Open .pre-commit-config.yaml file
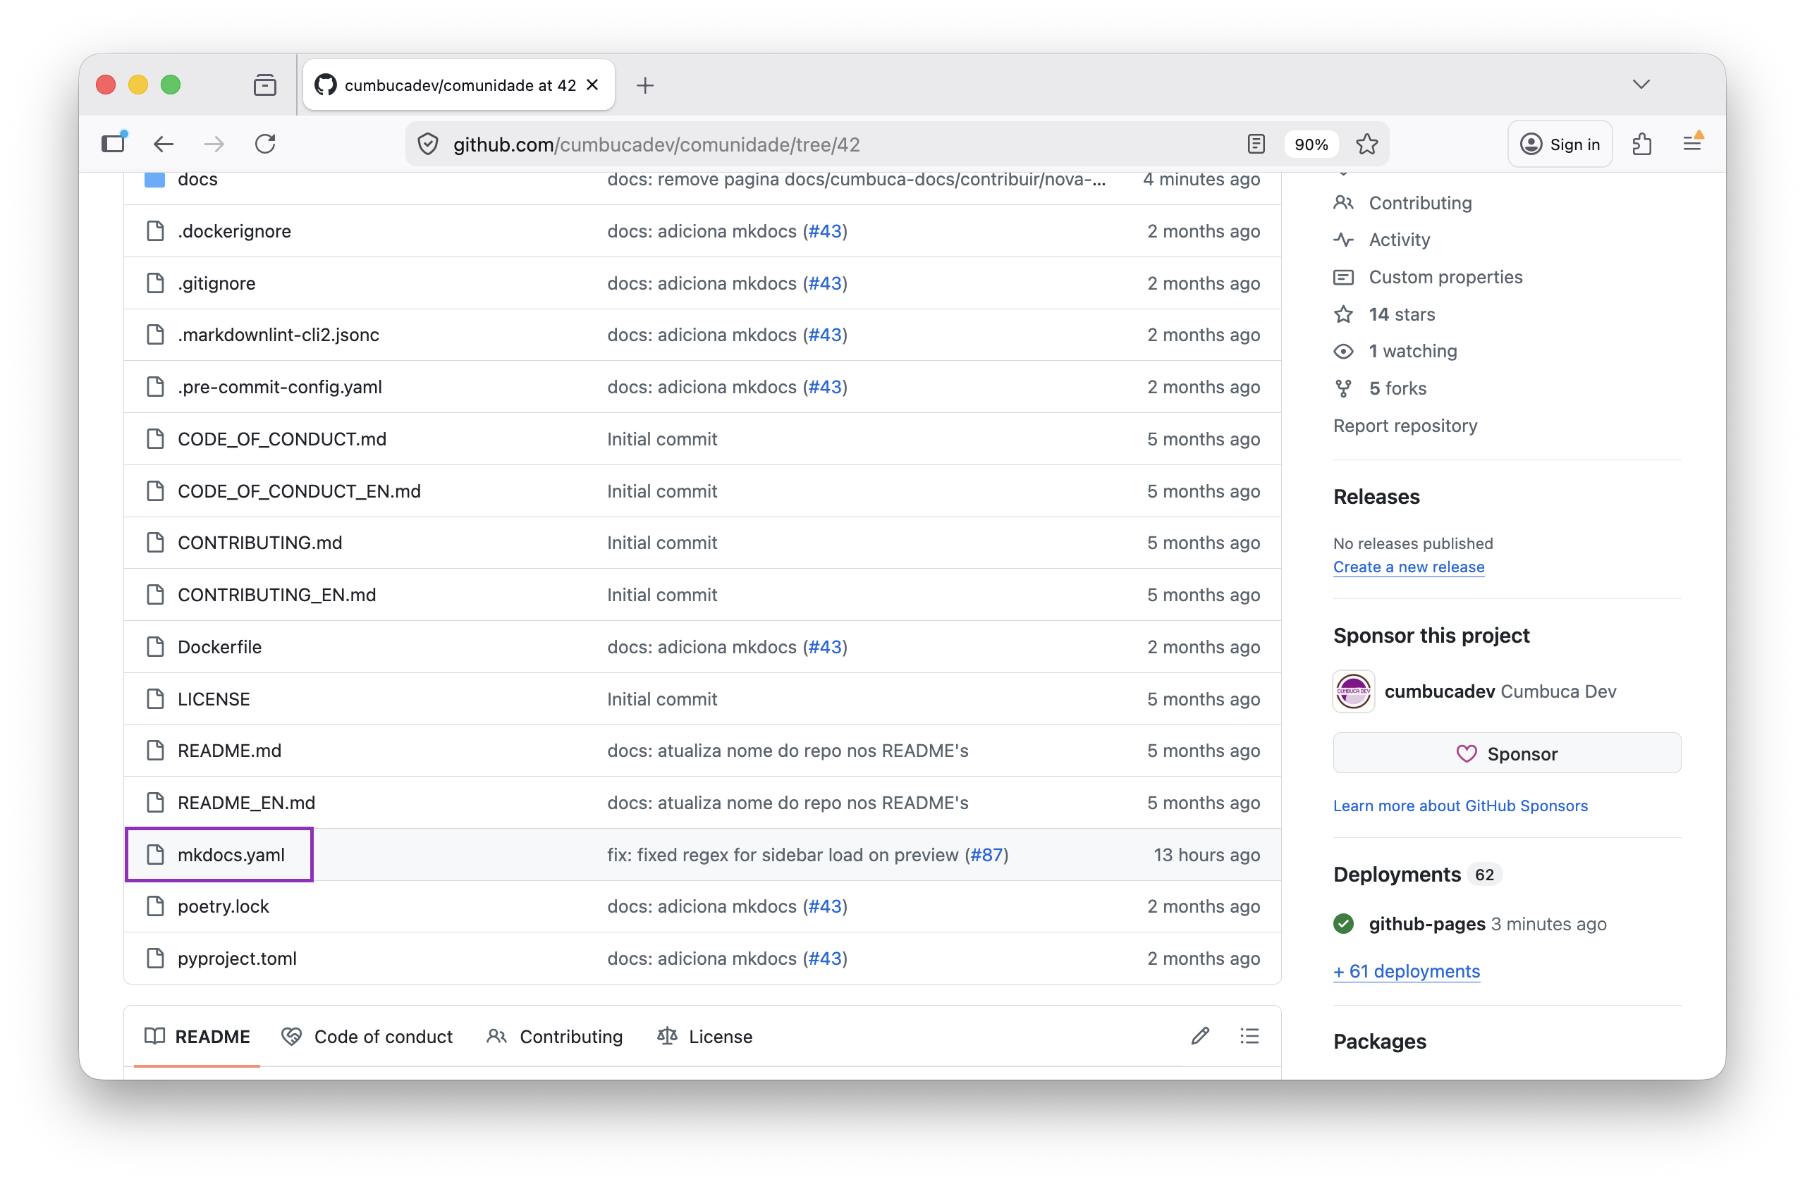 click(x=280, y=388)
